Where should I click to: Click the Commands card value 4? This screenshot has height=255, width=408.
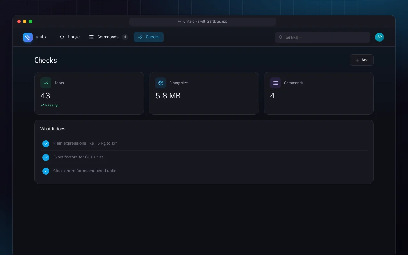(273, 96)
